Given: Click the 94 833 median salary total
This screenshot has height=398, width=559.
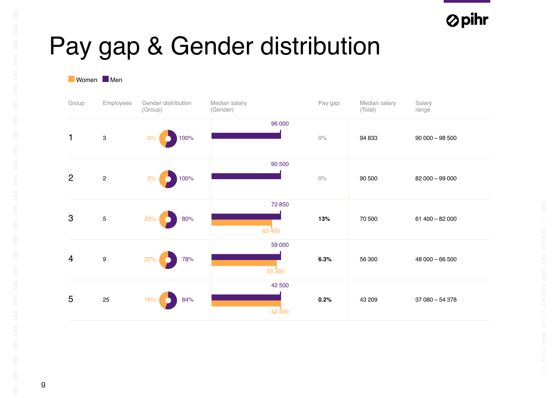Looking at the screenshot, I should coord(368,138).
